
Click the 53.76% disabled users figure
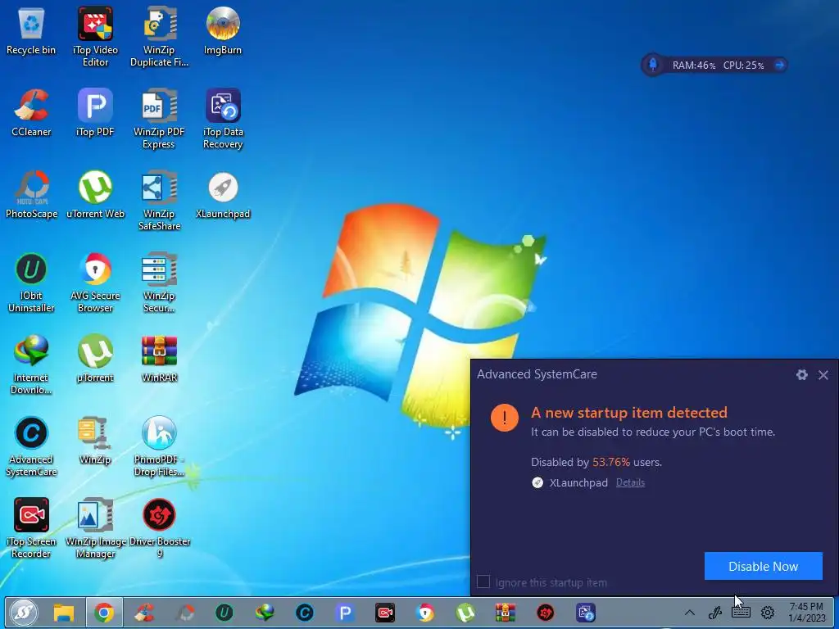[x=611, y=462]
